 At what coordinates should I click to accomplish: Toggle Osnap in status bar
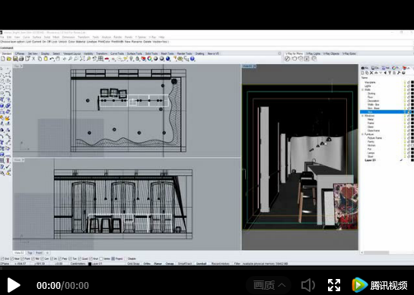point(170,264)
